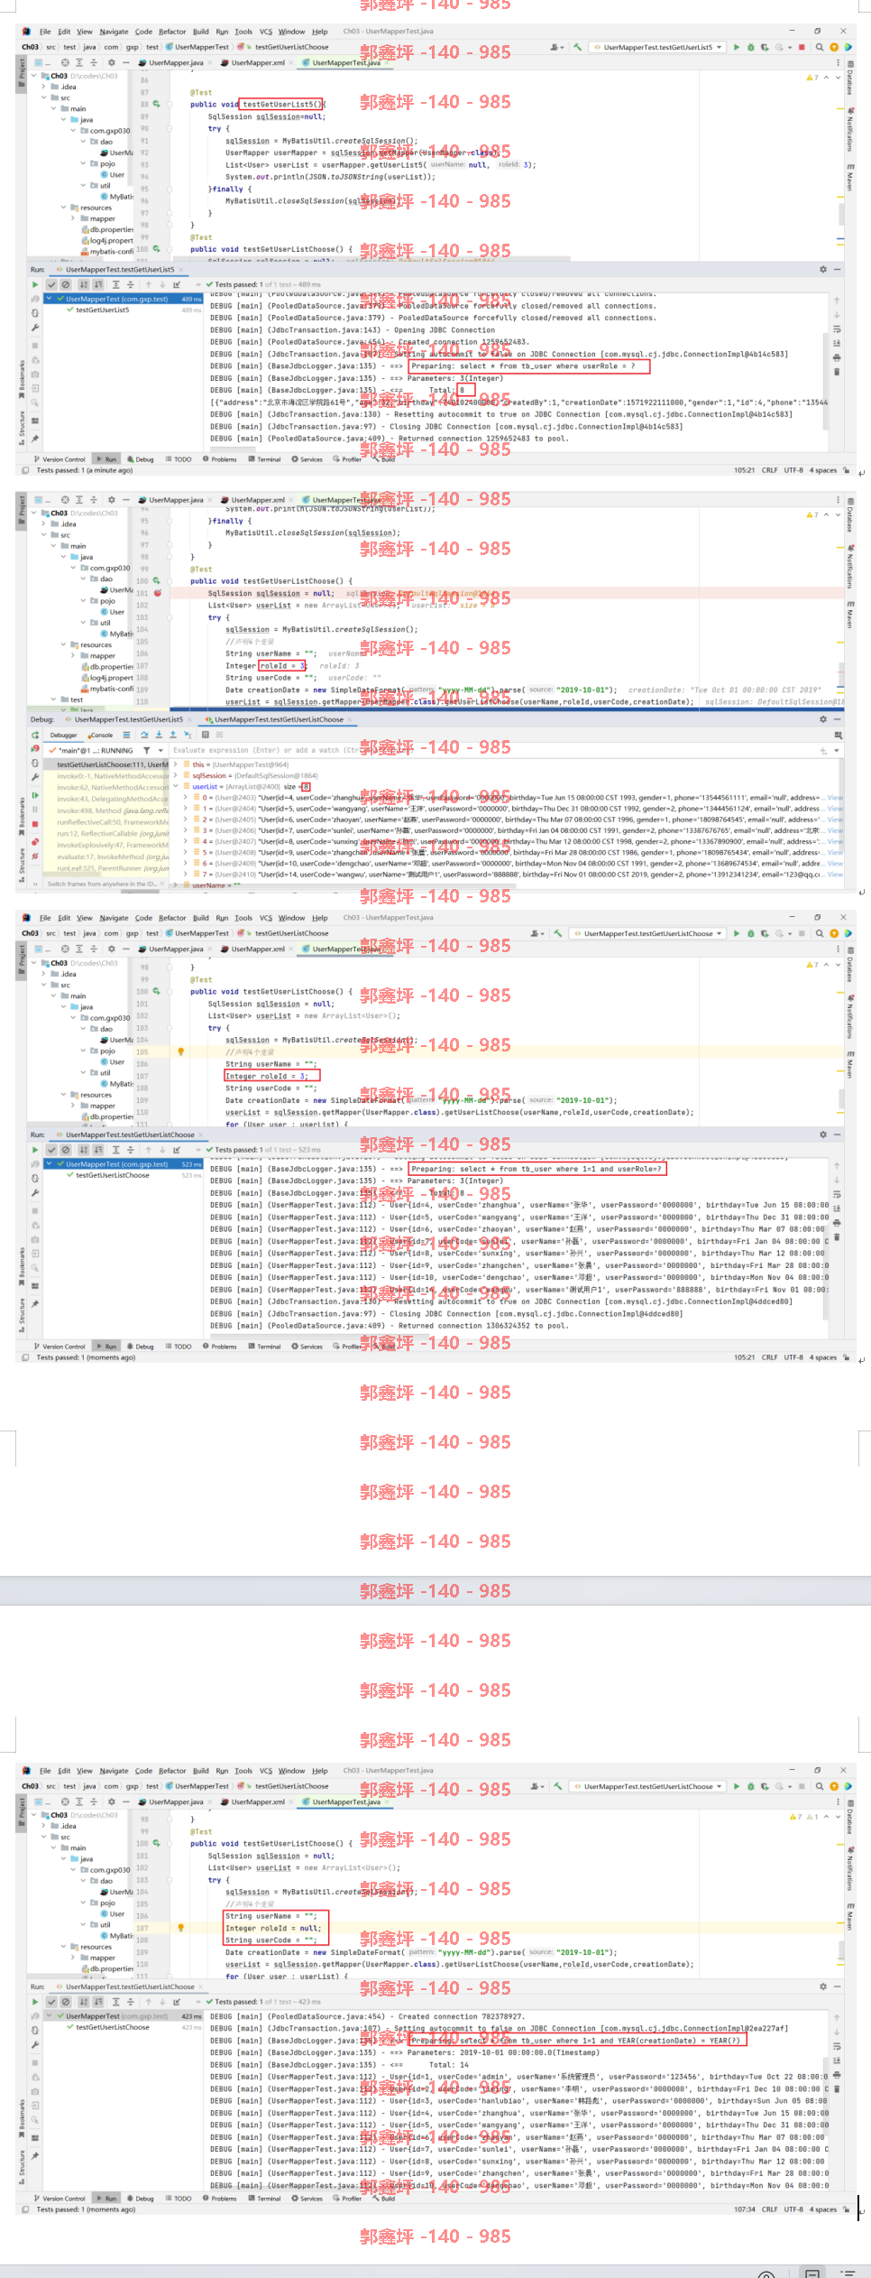871x2278 pixels.
Task: Click Database sidebar icon in first screenshot
Action: coord(849,79)
